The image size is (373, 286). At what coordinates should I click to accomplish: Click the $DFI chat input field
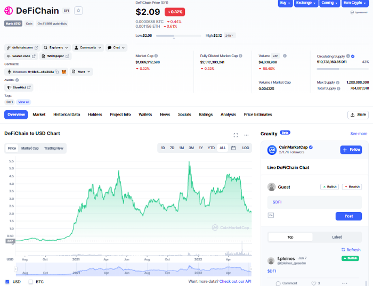click(314, 202)
